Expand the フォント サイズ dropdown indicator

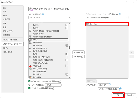click(x=67, y=45)
